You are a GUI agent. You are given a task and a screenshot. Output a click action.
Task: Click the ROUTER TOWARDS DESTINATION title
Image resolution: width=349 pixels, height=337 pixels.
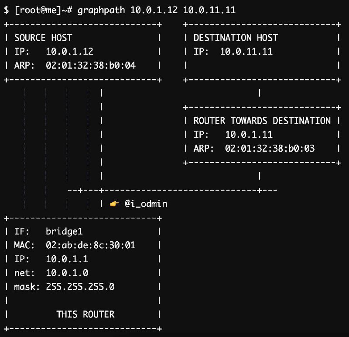click(262, 121)
